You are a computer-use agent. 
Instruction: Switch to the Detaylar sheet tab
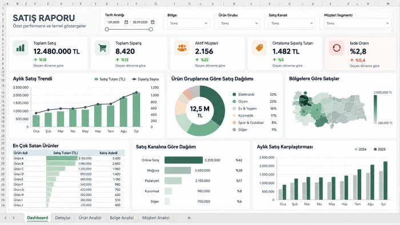63,218
